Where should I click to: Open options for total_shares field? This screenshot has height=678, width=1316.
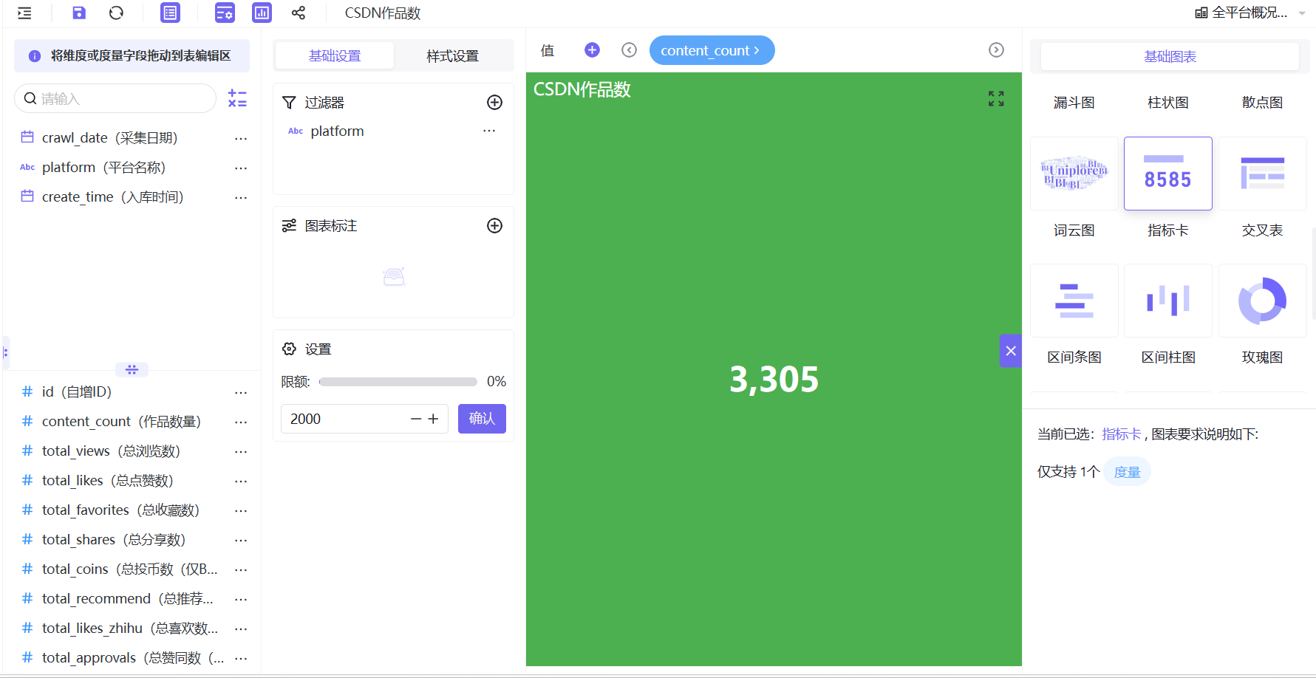[241, 540]
